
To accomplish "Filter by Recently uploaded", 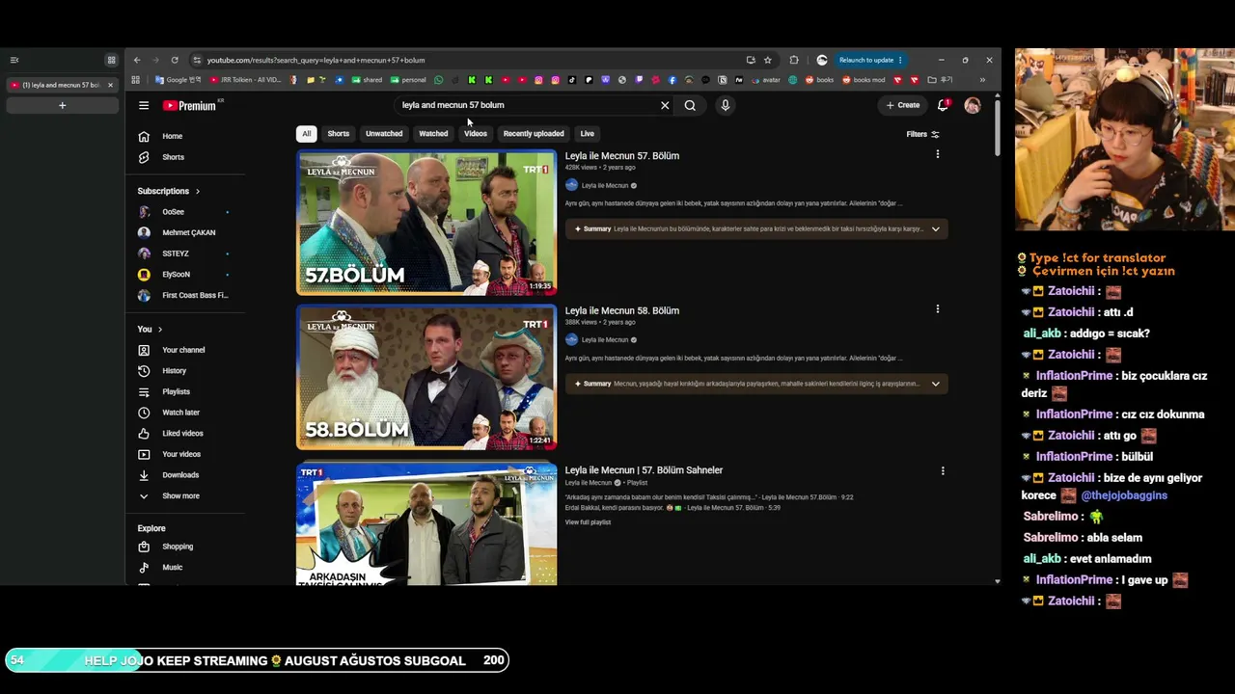I will pos(534,134).
